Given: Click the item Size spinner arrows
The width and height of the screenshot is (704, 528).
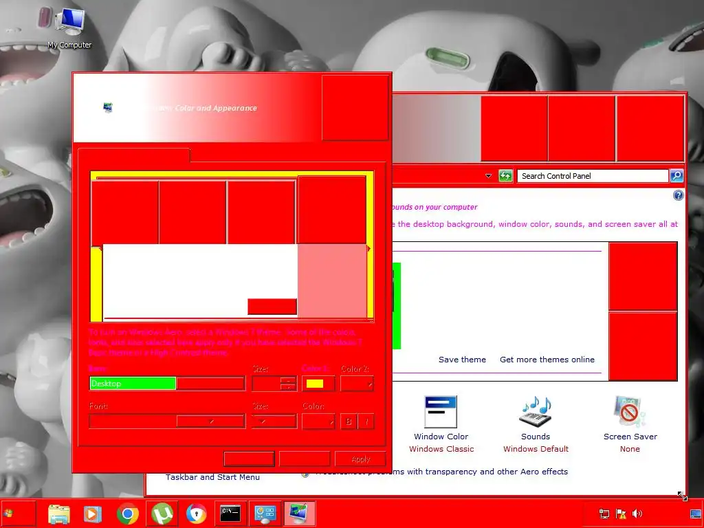Looking at the screenshot, I should point(288,384).
